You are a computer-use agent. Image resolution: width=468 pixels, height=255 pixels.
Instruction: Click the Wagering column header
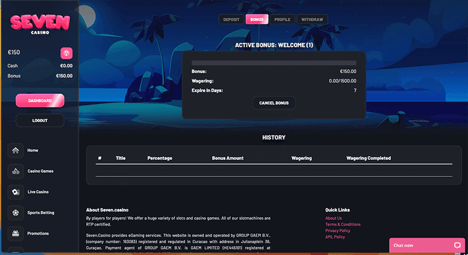point(301,158)
